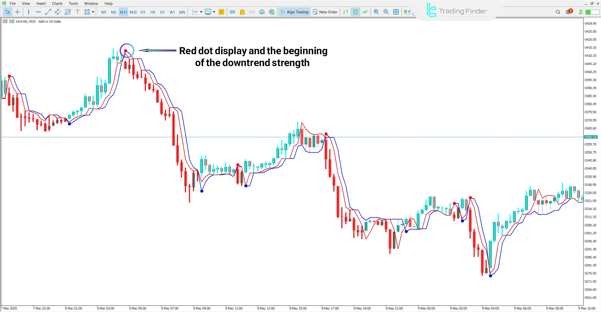Toggle Algo Trading on
601x312 pixels.
coord(294,12)
